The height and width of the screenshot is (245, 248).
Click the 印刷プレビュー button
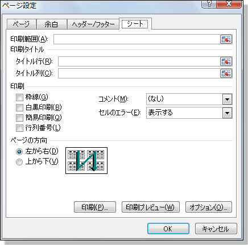[151, 207]
